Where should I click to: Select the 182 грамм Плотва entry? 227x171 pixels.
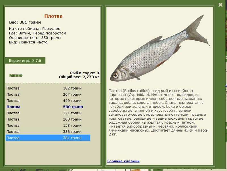click(x=48, y=88)
